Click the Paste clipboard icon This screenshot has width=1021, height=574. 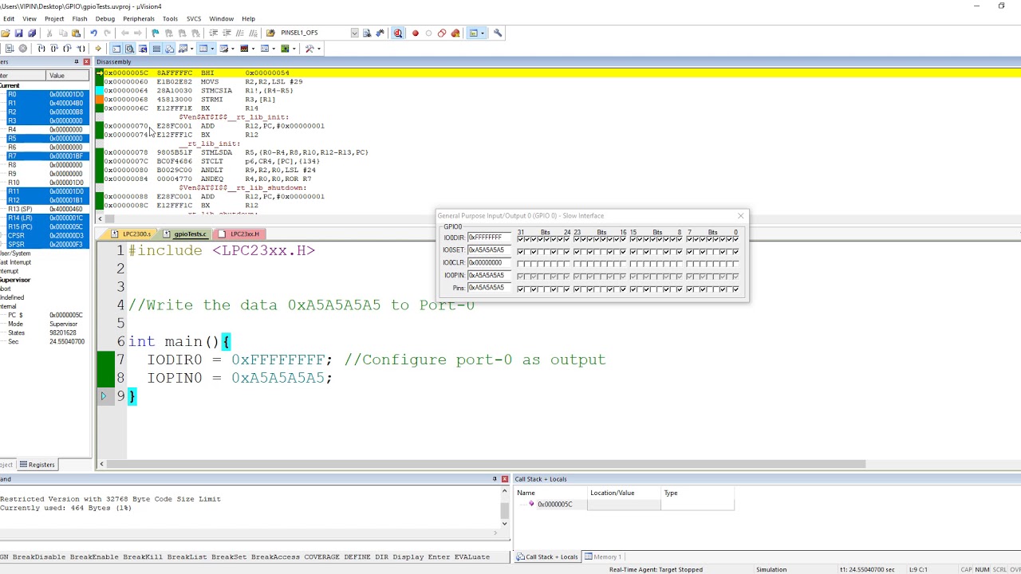pyautogui.click(x=76, y=33)
